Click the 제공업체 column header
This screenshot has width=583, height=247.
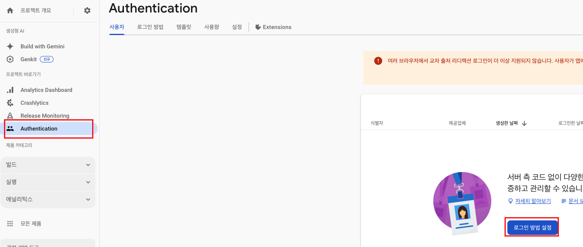(457, 123)
